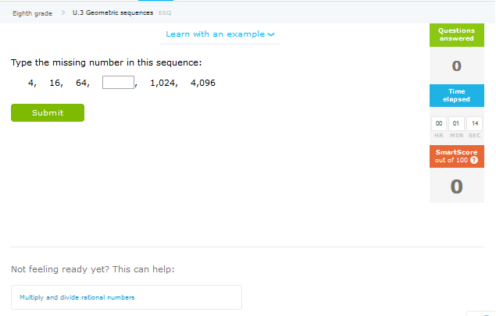Select the SmartScore out of 100 header
Image resolution: width=496 pixels, height=316 pixels.
[x=457, y=156]
